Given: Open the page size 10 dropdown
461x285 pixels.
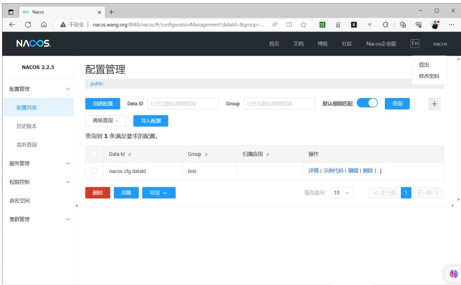Looking at the screenshot, I should (342, 193).
